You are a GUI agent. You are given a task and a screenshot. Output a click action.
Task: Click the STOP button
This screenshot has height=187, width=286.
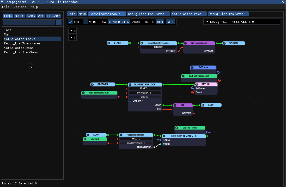171,22
